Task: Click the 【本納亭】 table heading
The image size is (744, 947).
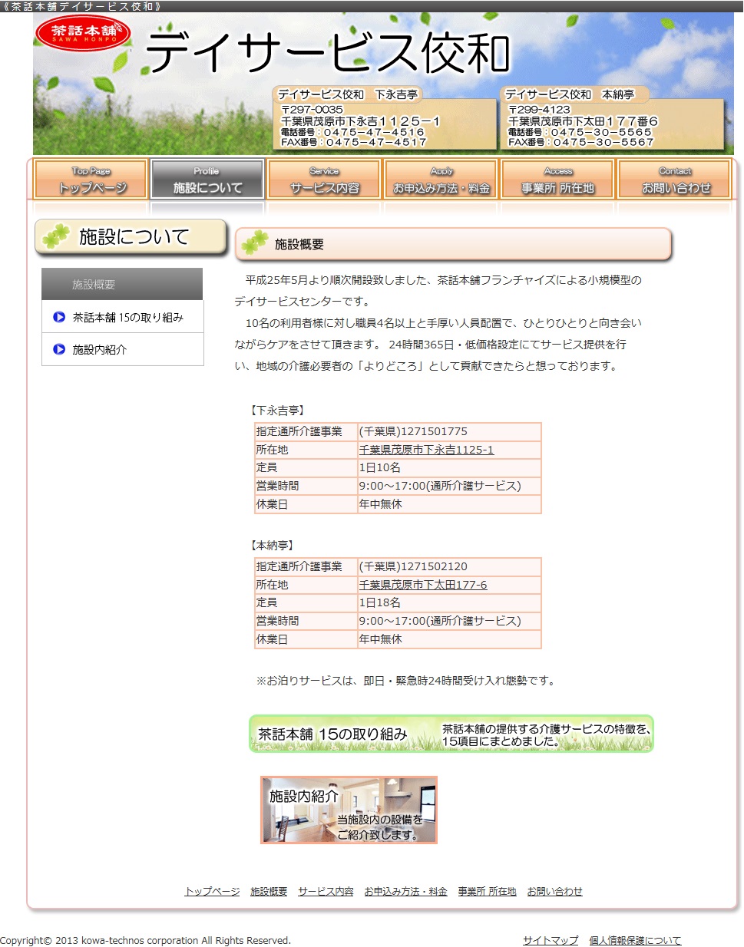Action: tap(272, 546)
